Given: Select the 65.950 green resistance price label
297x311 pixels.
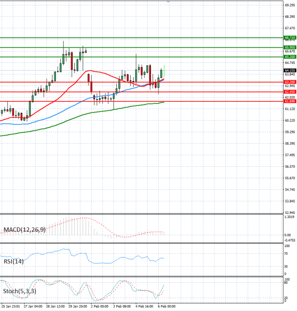Looking at the screenshot, I should 290,48.
